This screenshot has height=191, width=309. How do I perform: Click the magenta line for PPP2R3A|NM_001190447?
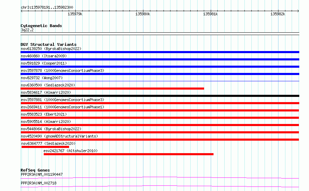(160, 177)
